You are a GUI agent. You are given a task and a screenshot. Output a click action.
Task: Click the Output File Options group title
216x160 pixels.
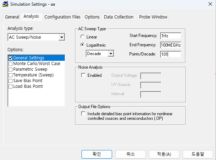point(94,107)
